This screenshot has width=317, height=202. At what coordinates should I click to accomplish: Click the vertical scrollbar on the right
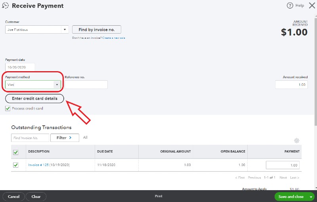point(315,73)
